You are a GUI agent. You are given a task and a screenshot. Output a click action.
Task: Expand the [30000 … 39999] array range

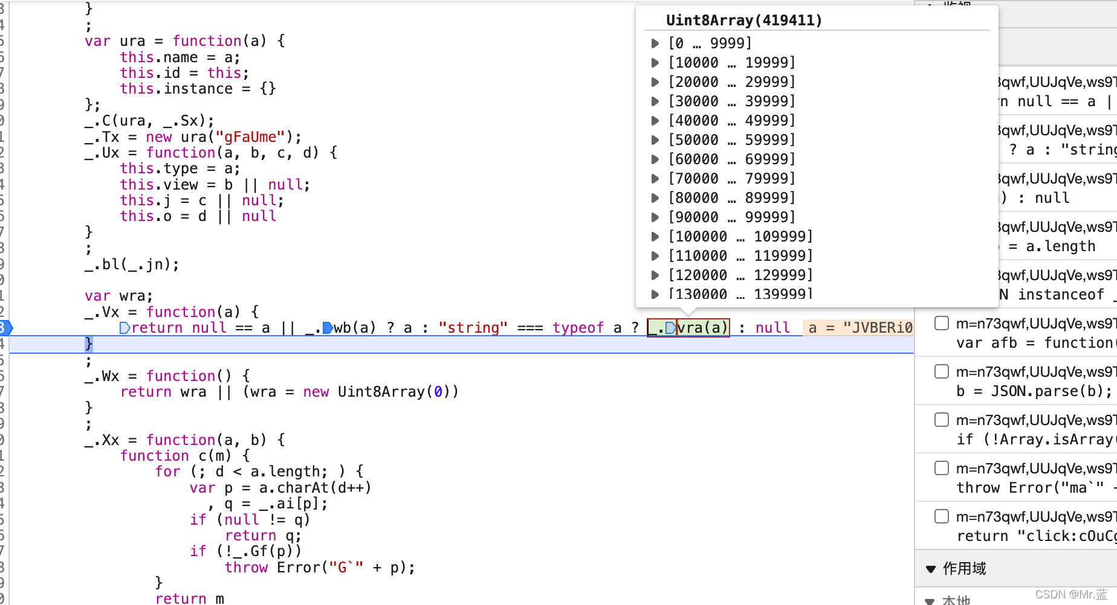(x=655, y=101)
